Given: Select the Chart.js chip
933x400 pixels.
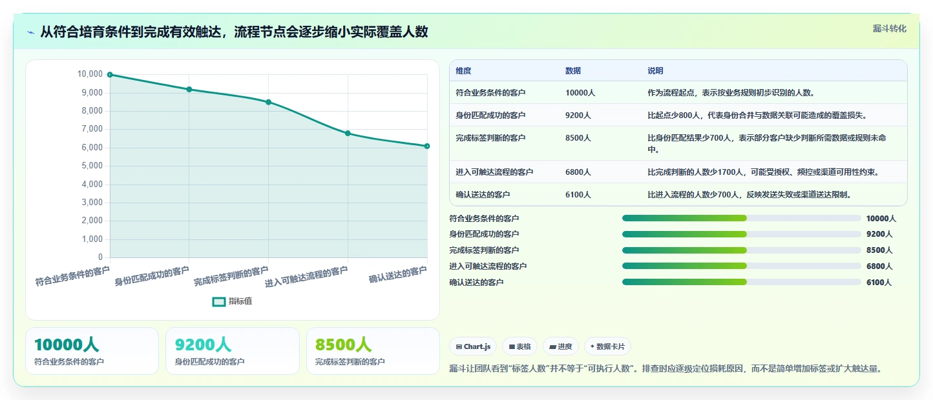Looking at the screenshot, I should (473, 346).
